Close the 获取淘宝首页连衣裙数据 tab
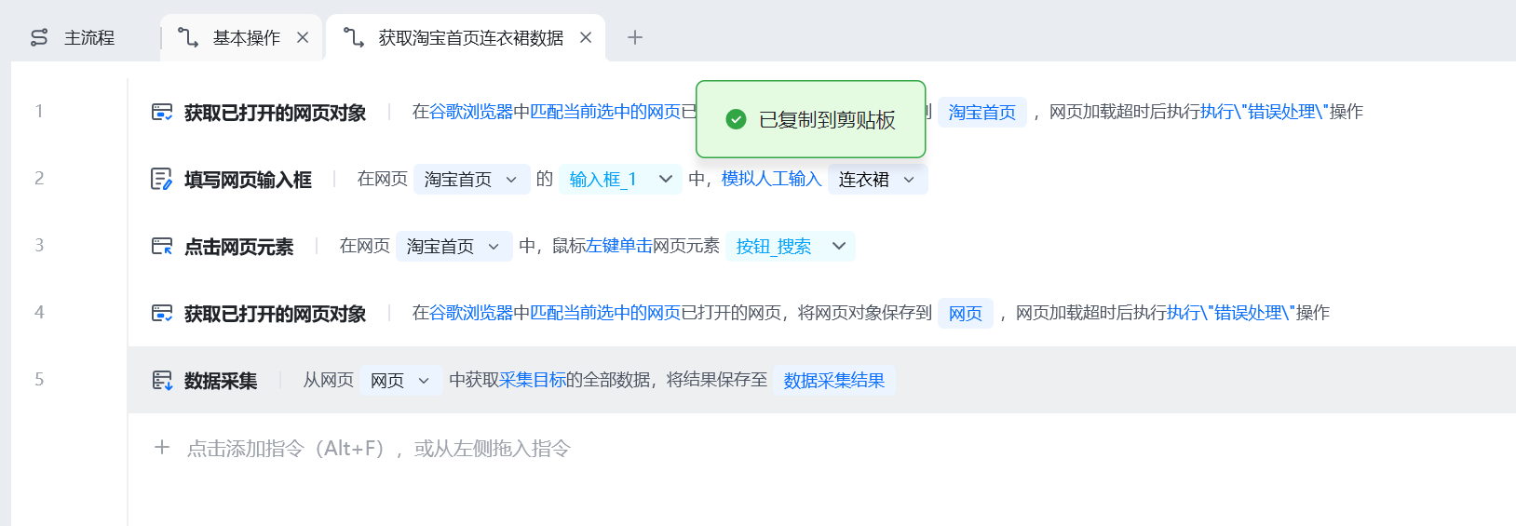The height and width of the screenshot is (526, 1516). [586, 37]
